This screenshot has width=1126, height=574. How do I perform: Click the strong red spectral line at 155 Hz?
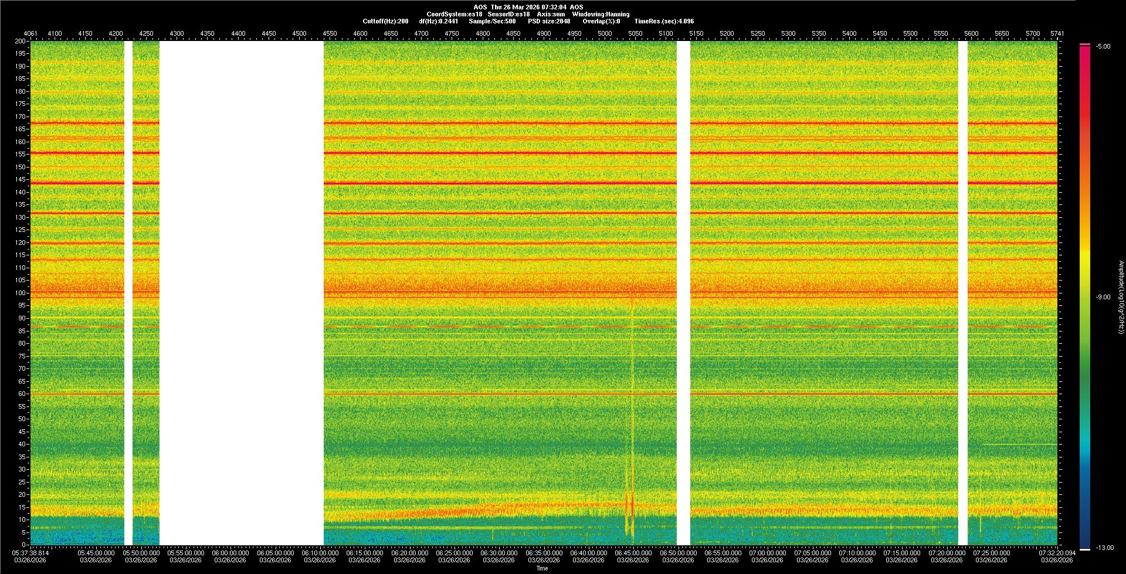pos(498,153)
